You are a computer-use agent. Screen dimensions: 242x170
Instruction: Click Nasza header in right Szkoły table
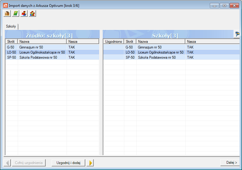point(212,42)
